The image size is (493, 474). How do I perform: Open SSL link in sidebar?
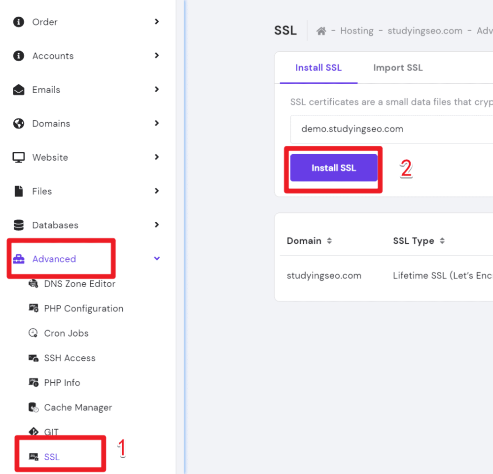(x=52, y=457)
